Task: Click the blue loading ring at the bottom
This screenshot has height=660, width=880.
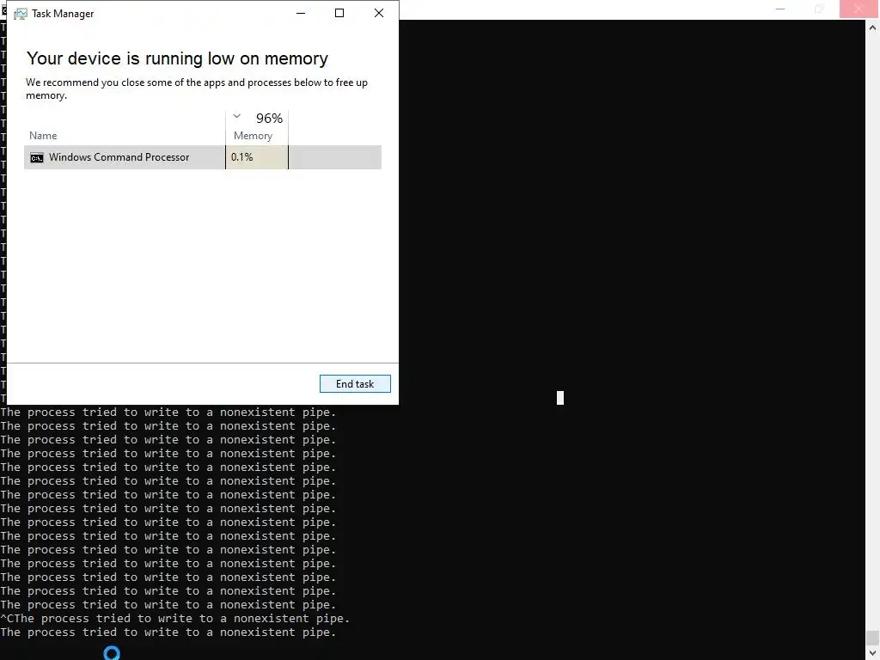Action: point(112,653)
